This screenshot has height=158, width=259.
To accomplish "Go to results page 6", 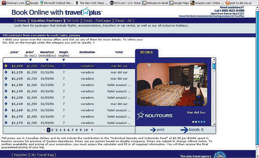I will click(69, 130).
